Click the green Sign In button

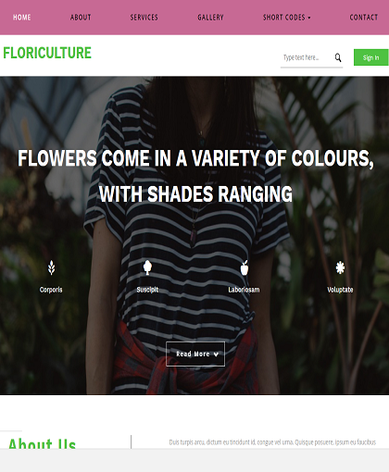tap(370, 57)
